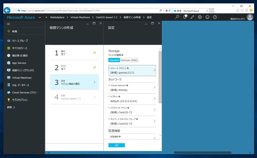Open SQL データベース in sidebar
The width and height of the screenshot is (257, 158).
(20, 85)
